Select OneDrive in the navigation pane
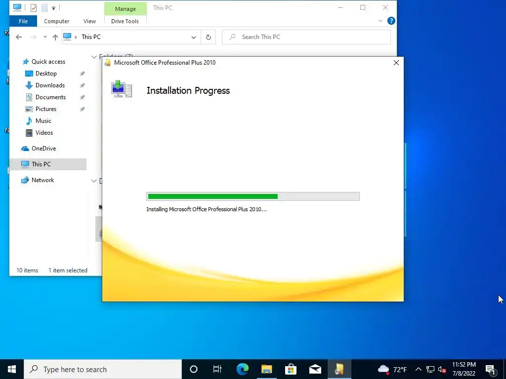This screenshot has width=506, height=379. point(43,149)
